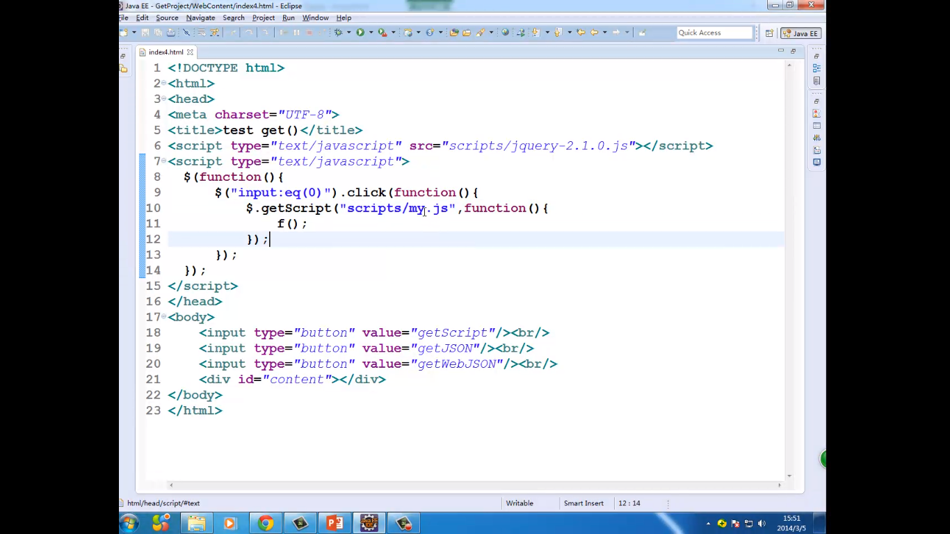Restore the upper right trim view stack
The width and height of the screenshot is (950, 534).
coord(816,56)
